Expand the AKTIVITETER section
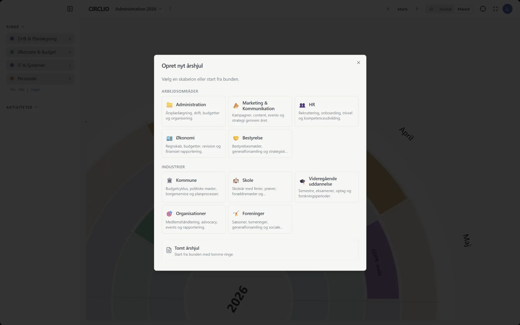The height and width of the screenshot is (325, 520). [22, 107]
